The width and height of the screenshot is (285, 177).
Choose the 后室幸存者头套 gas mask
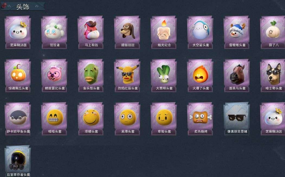click(18, 161)
